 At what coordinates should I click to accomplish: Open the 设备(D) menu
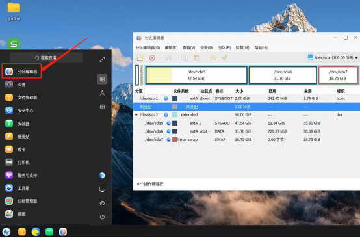click(207, 47)
